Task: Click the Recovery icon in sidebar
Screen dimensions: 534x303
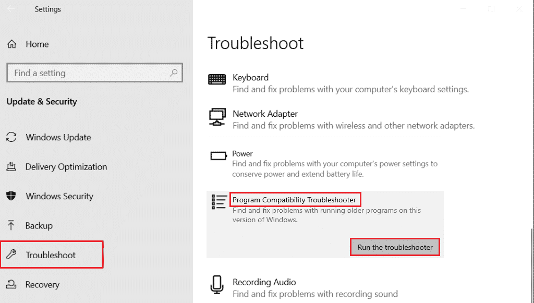Action: 11,284
